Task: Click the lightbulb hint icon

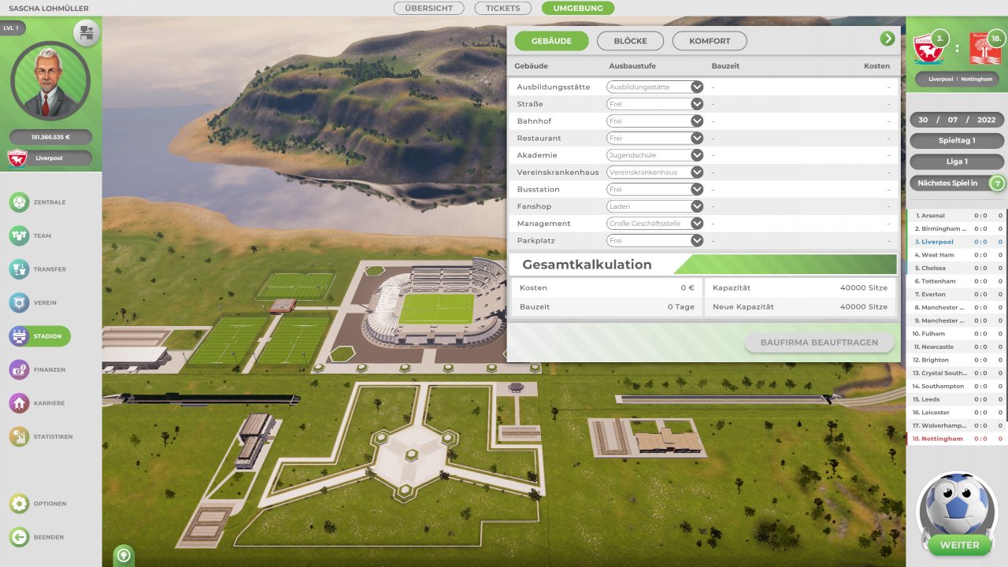Action: (124, 554)
